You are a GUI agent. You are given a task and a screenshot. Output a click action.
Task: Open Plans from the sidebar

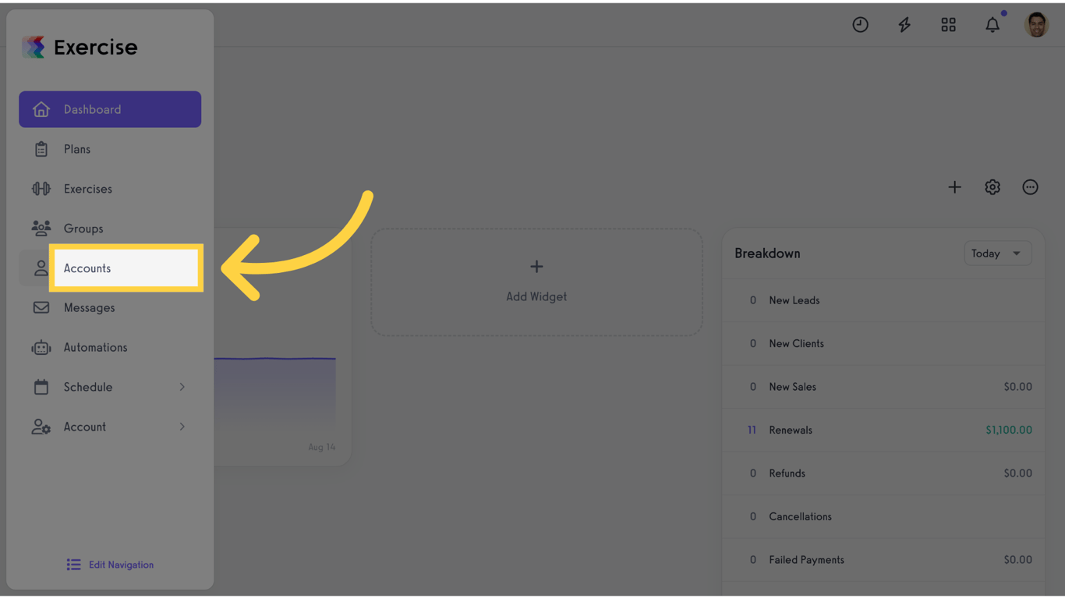pyautogui.click(x=110, y=149)
